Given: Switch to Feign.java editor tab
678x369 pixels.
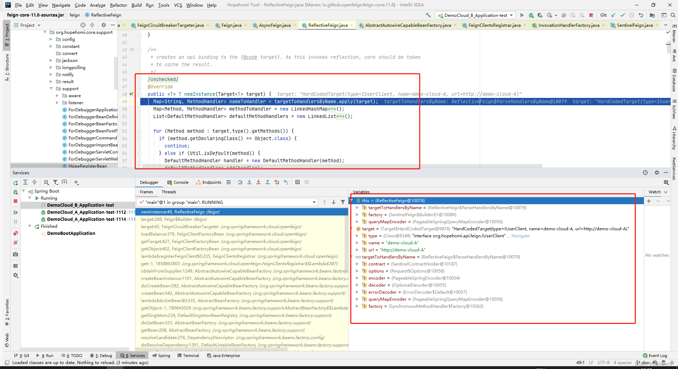Looking at the screenshot, I should (x=231, y=25).
